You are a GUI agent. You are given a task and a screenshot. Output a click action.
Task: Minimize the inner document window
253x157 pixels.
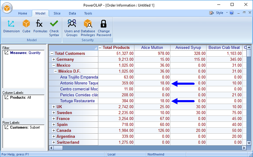tap(238, 13)
